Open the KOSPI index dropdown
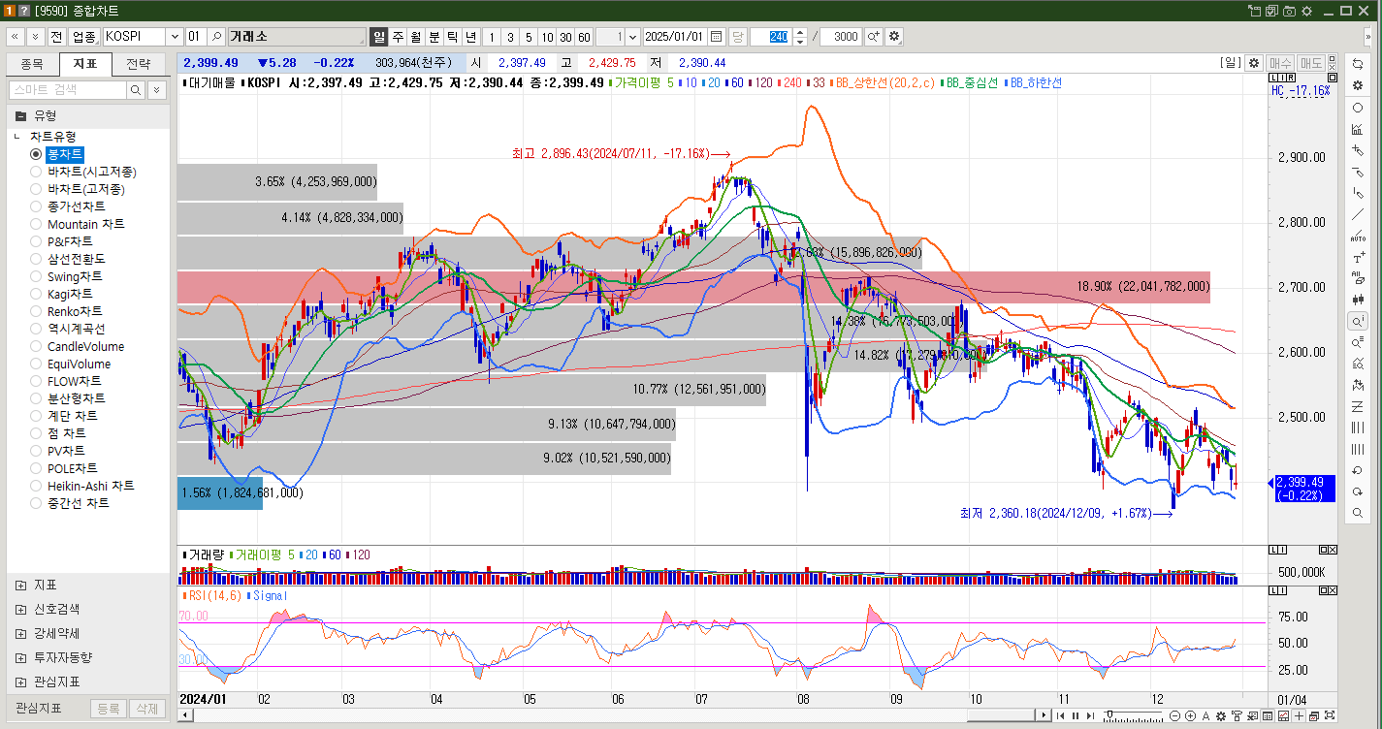1382x729 pixels. (x=176, y=37)
